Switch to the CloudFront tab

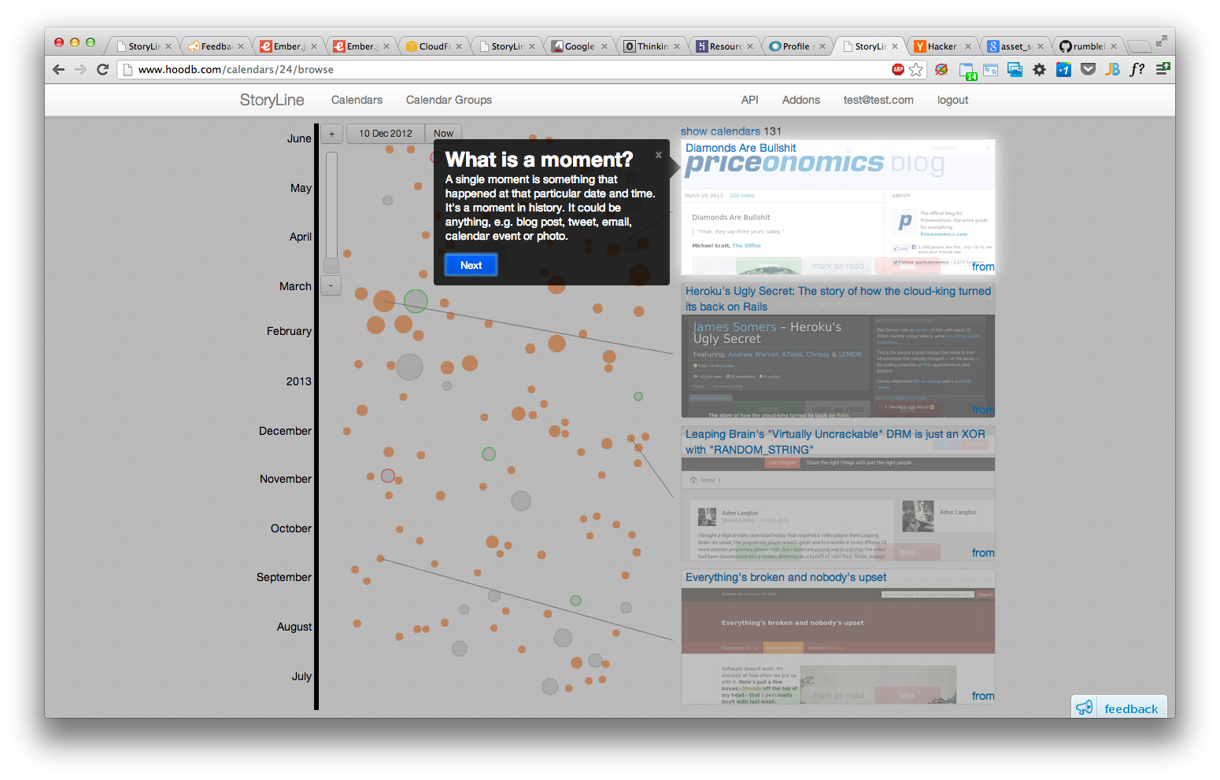point(434,46)
